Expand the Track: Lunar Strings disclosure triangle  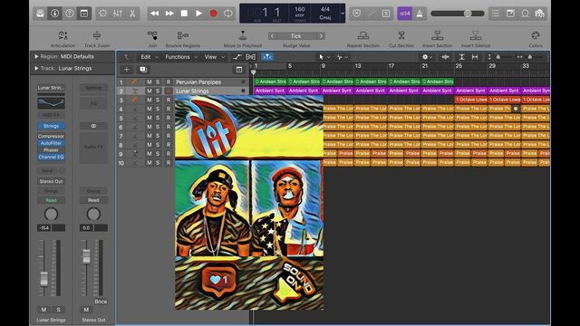coord(36,69)
